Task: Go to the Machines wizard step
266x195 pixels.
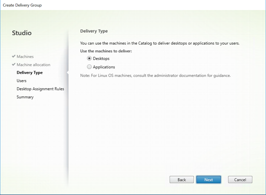Action: click(25, 56)
